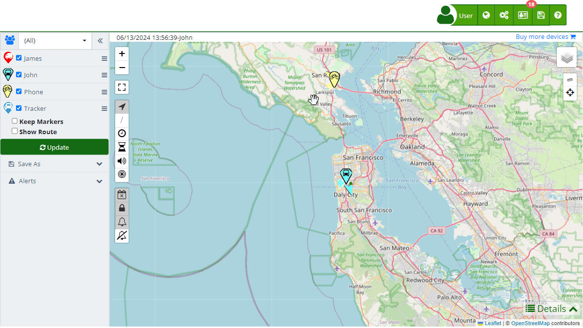This screenshot has width=583, height=328.
Task: Click the Buy more devices link
Action: pos(545,37)
